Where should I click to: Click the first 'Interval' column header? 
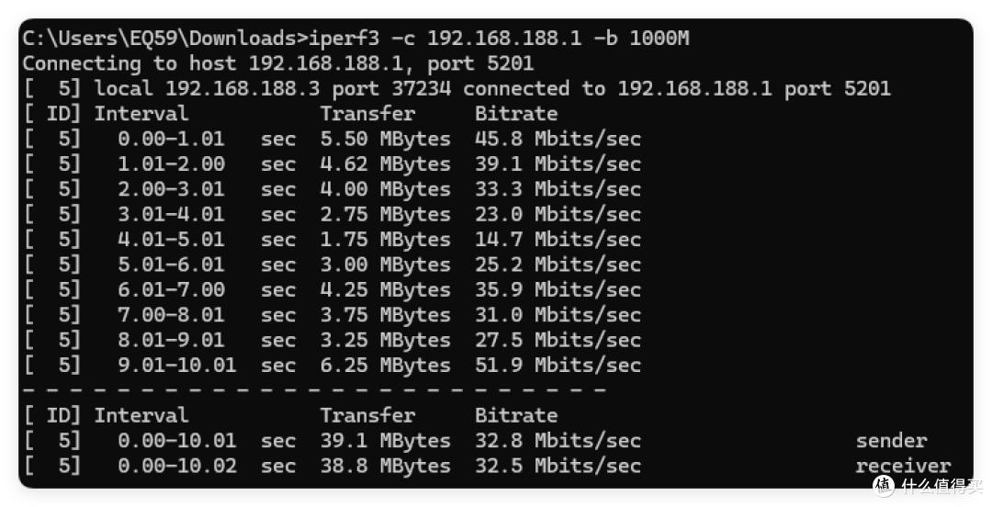141,114
